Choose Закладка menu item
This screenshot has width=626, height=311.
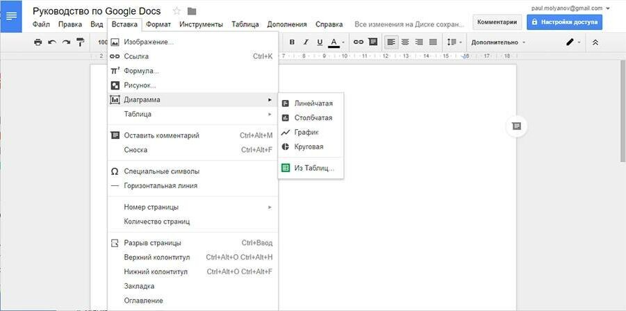point(193,286)
